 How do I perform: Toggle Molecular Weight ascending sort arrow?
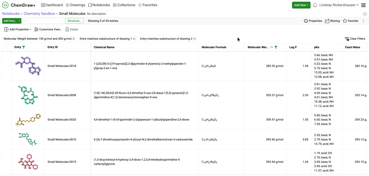click(x=271, y=47)
